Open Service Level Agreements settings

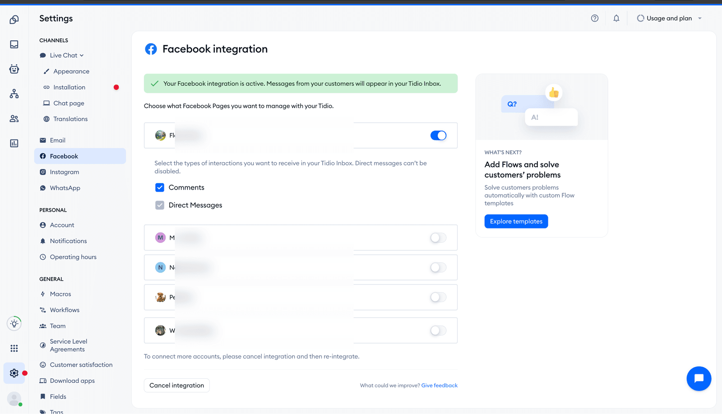(69, 345)
